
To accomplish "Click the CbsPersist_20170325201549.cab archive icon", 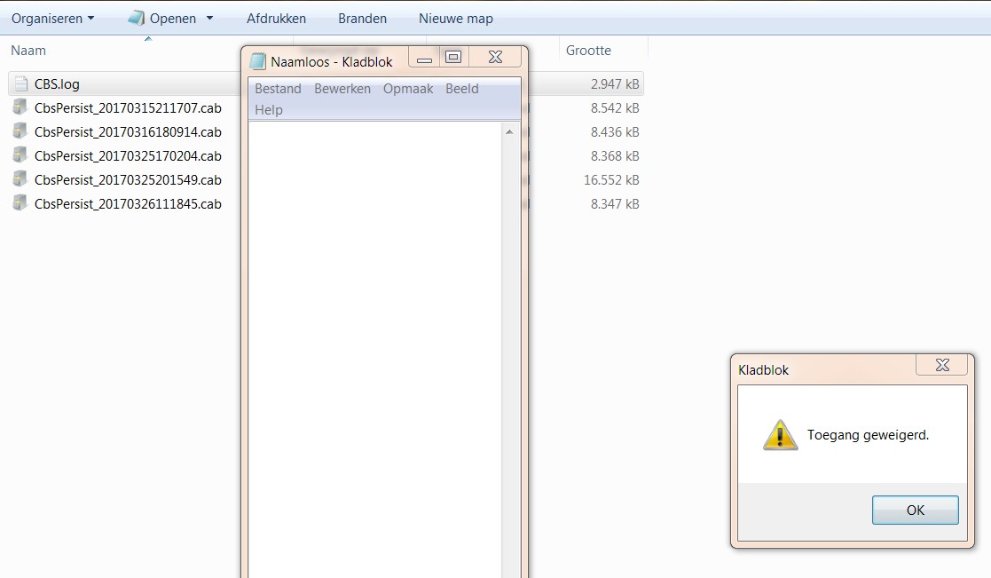I will (x=20, y=179).
